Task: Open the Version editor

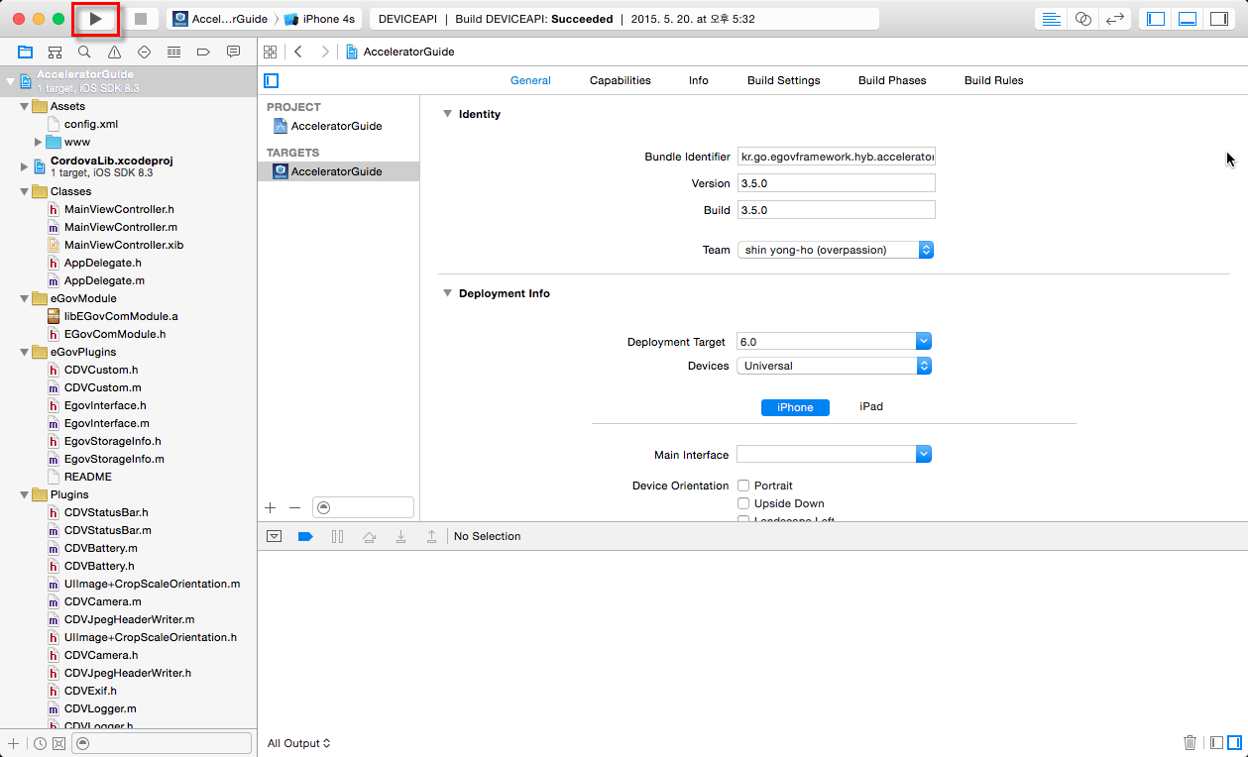Action: (1115, 19)
